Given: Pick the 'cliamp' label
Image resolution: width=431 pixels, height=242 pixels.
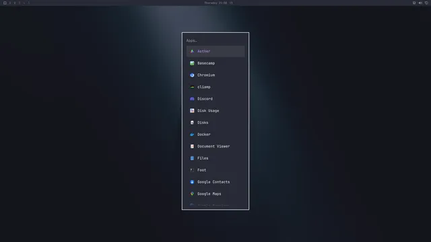Looking at the screenshot, I should point(203,87).
